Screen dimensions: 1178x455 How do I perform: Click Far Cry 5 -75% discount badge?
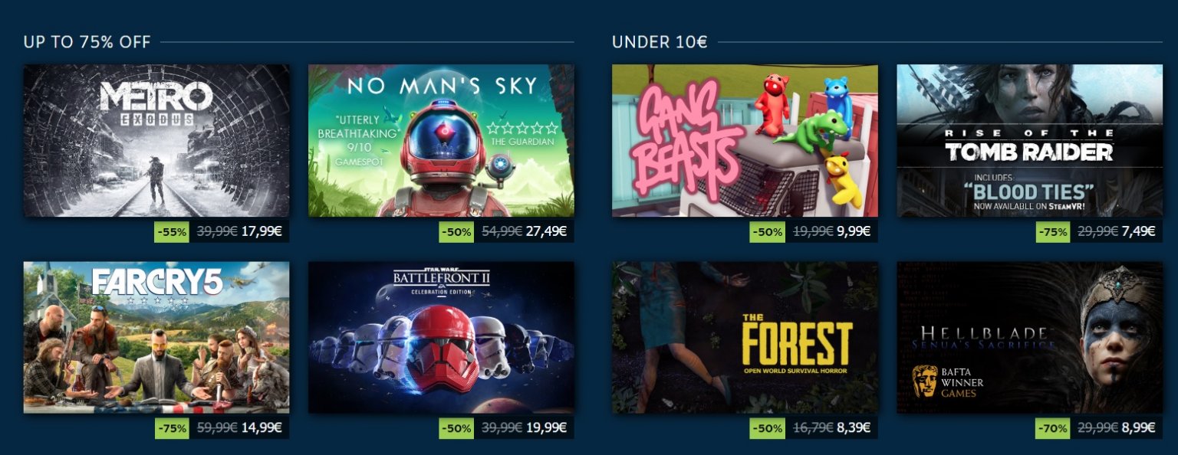point(172,428)
